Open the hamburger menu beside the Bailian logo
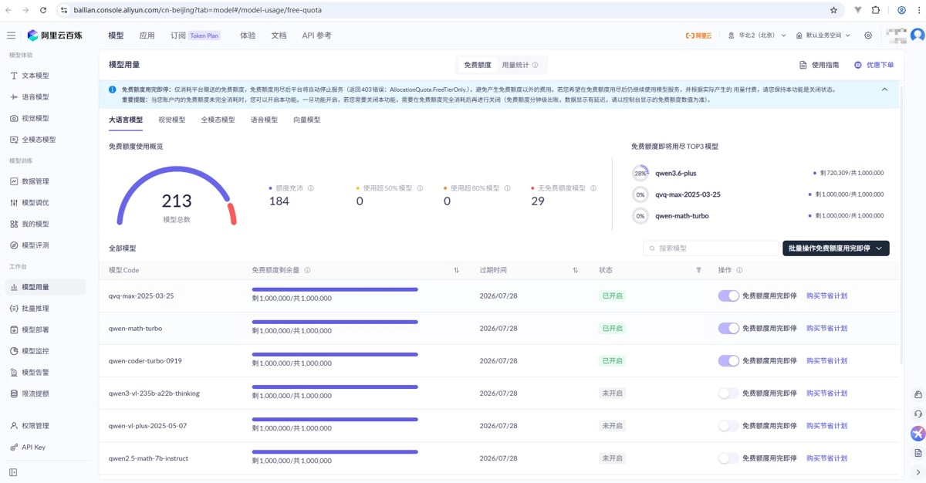926x483 pixels. (x=11, y=35)
